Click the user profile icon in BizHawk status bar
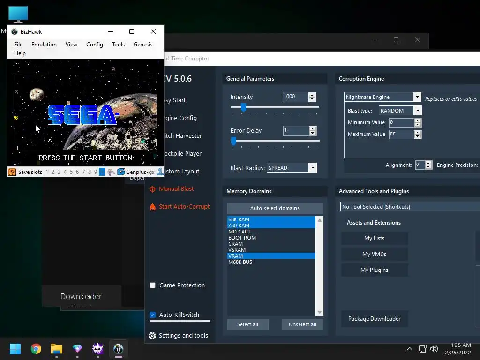 coord(160,172)
